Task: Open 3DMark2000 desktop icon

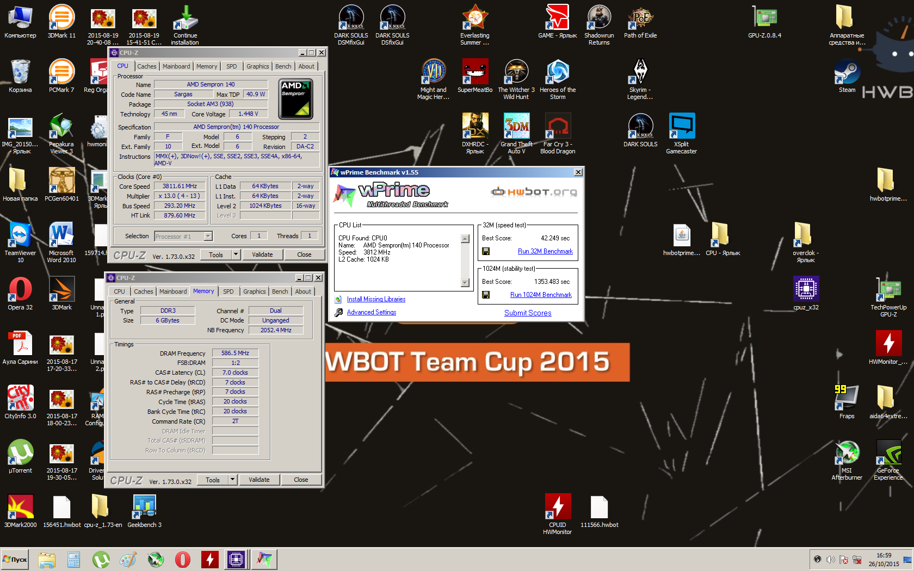Action: coord(20,511)
